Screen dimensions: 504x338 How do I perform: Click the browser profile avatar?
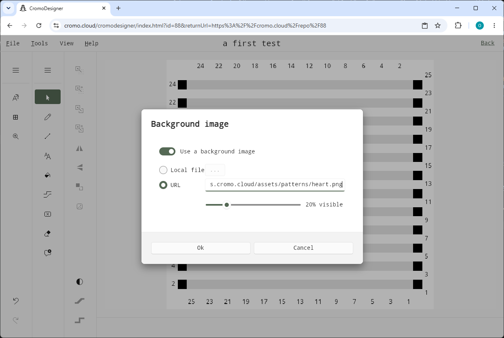click(480, 26)
